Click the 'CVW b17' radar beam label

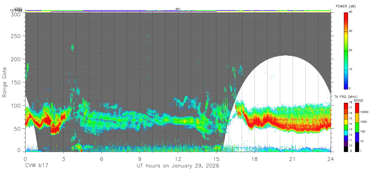click(x=36, y=166)
